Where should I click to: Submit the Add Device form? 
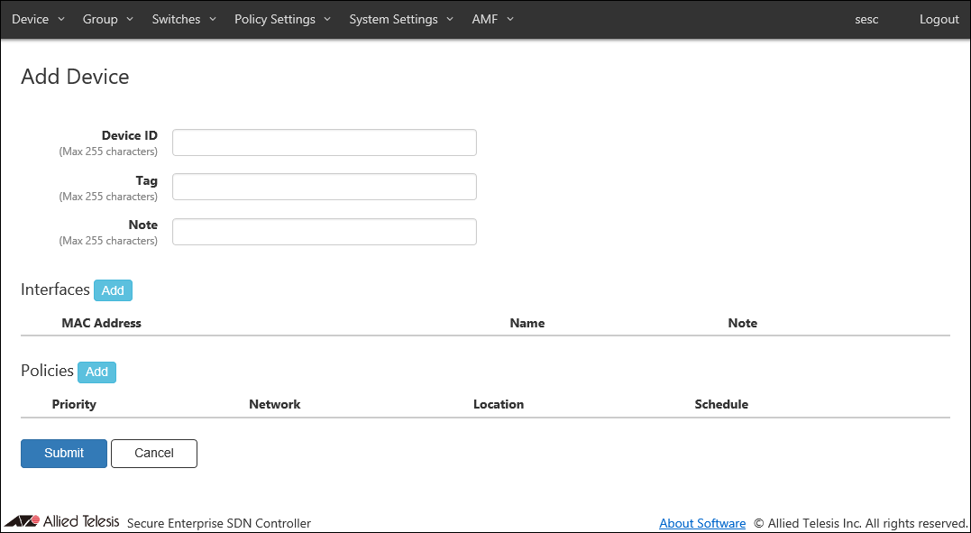(64, 453)
